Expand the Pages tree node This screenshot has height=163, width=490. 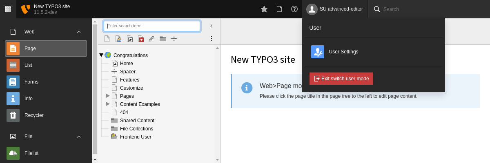point(108,96)
